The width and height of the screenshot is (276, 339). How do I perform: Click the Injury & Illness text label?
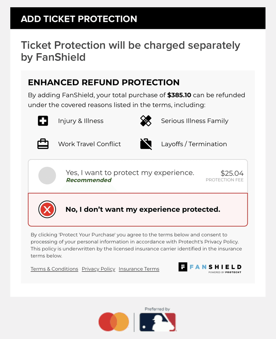click(x=81, y=121)
